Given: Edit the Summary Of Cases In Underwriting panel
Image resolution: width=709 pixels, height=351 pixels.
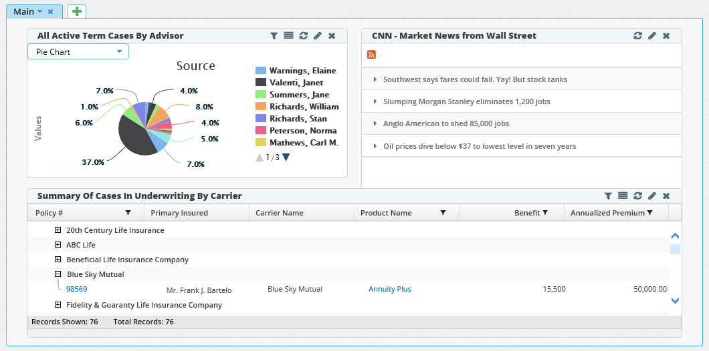Looking at the screenshot, I should (x=652, y=196).
